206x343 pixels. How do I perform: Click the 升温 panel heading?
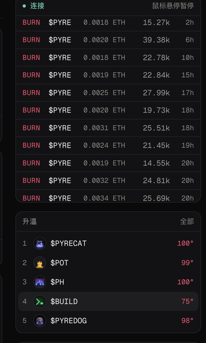coord(30,221)
